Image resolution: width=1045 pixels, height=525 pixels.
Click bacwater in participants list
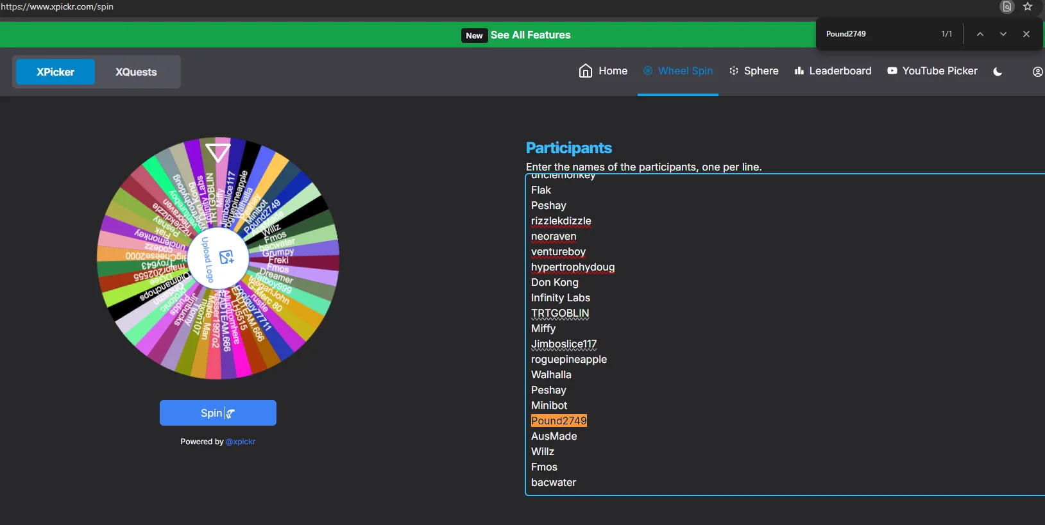(x=554, y=482)
